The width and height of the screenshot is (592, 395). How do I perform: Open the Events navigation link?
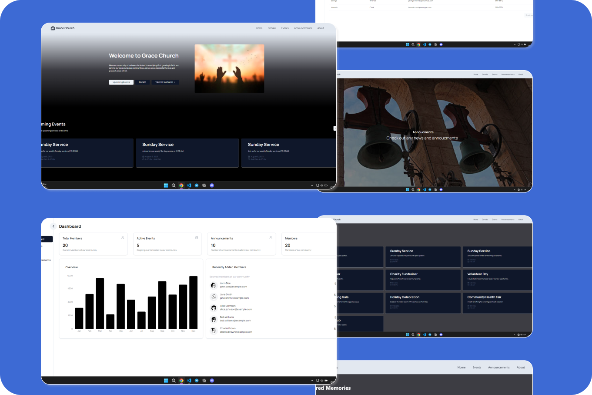click(x=285, y=28)
